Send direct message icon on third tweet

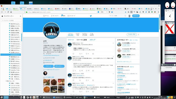(x=93, y=80)
